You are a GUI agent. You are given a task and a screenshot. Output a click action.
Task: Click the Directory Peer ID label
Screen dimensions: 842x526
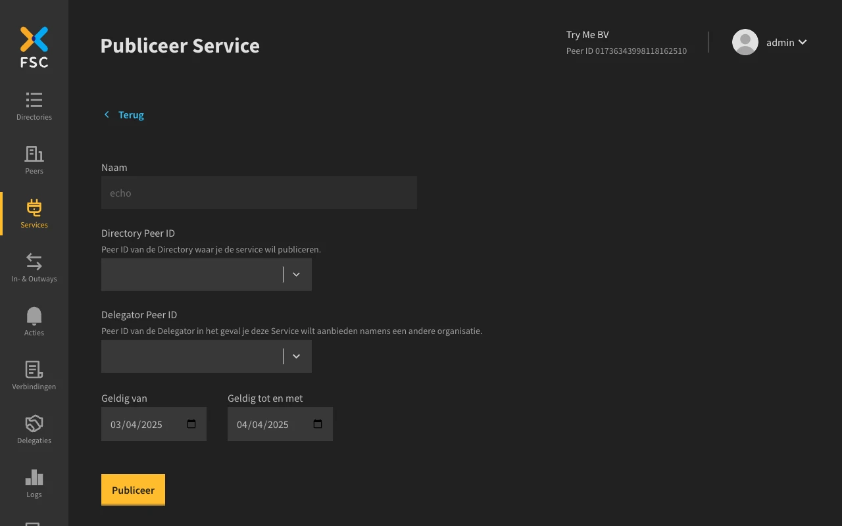(x=138, y=233)
